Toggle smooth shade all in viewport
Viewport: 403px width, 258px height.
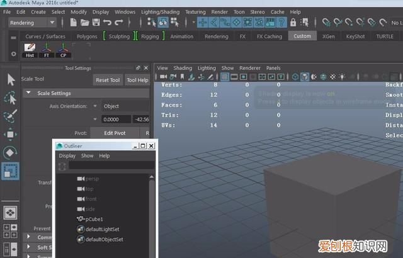(305, 77)
